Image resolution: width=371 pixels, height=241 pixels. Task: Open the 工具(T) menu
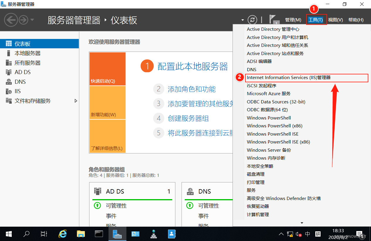click(x=316, y=20)
